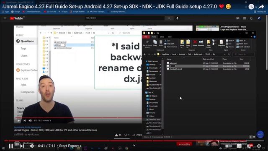Switch to Share tab in Explorer
The height and width of the screenshot is (151, 268).
click(x=162, y=37)
